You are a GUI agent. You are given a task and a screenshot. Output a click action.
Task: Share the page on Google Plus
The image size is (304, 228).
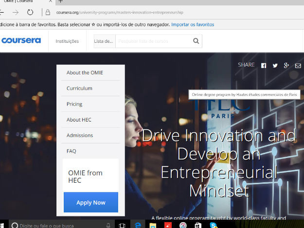click(286, 66)
